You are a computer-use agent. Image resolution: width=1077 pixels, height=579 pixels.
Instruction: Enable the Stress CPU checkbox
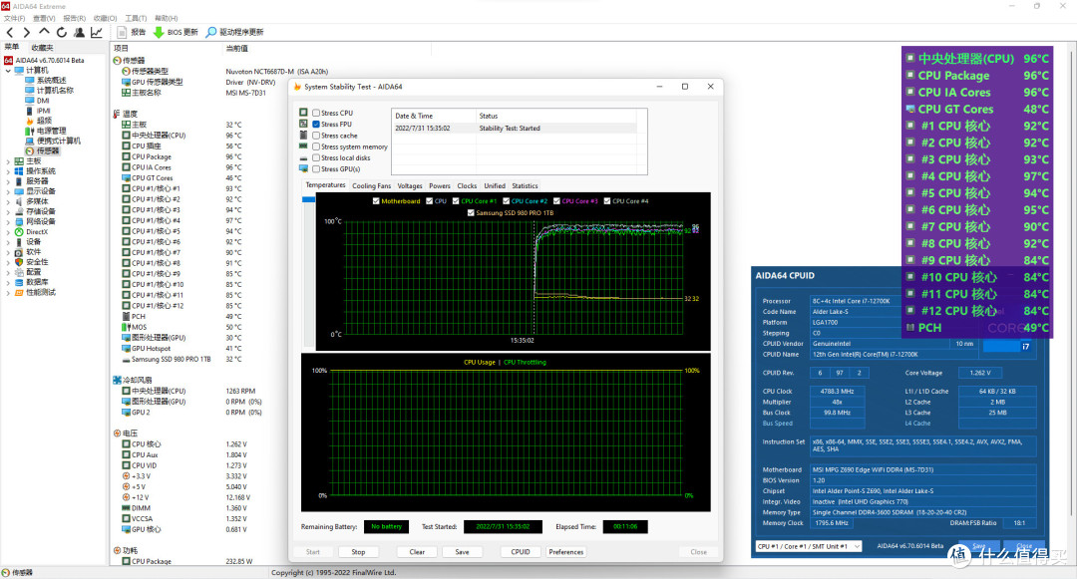[x=316, y=113]
